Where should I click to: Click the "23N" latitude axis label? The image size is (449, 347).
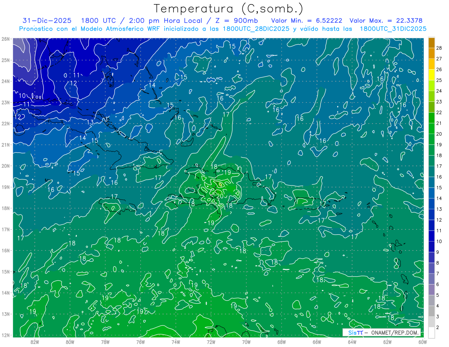click(5, 103)
